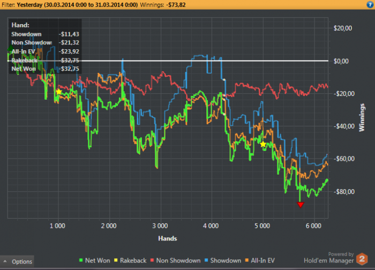This screenshot has width=375, height=270.
Task: Click the $20,00 y-axis label
Action: 343,28
